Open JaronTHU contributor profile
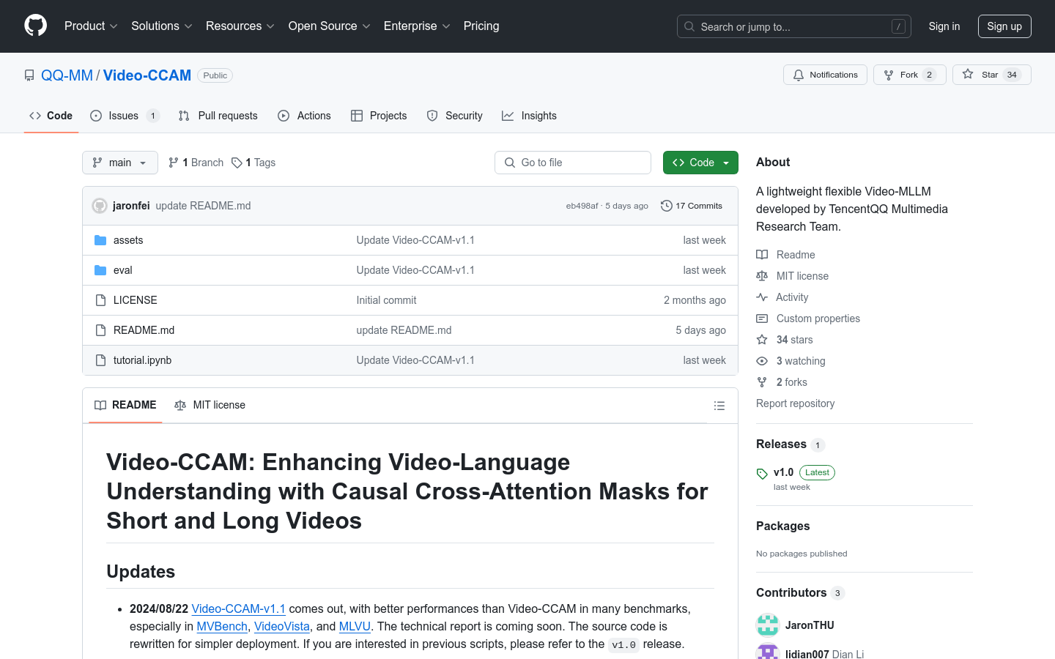The image size is (1055, 659). (x=810, y=625)
